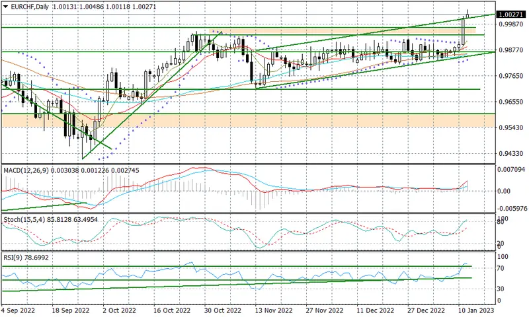
Task: Click the RSI 70 level horizontal line
Action: click(x=237, y=266)
